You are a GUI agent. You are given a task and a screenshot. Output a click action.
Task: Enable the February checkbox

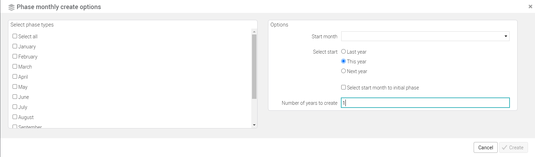pos(15,56)
